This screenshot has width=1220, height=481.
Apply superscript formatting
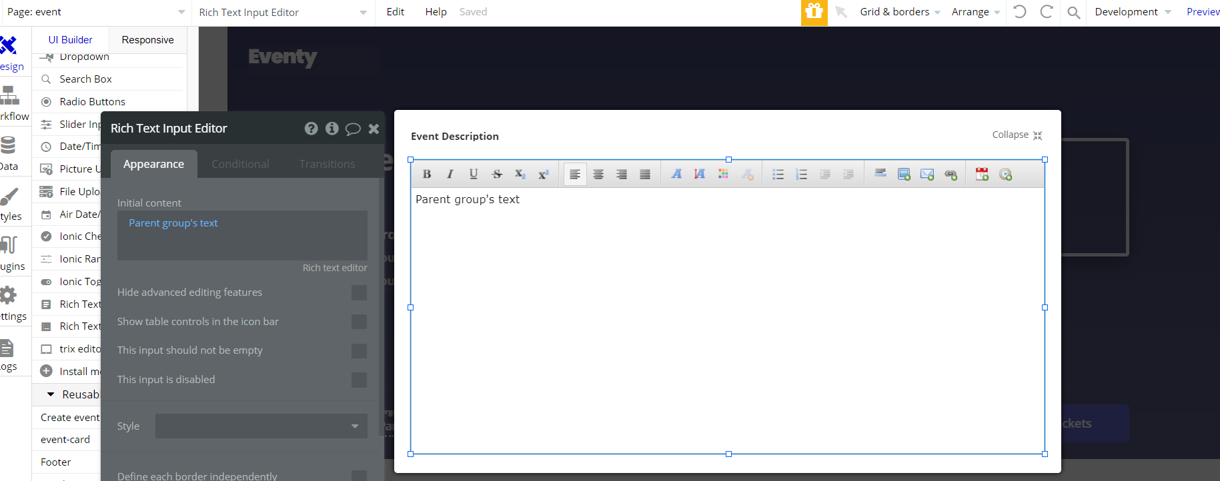(x=544, y=175)
